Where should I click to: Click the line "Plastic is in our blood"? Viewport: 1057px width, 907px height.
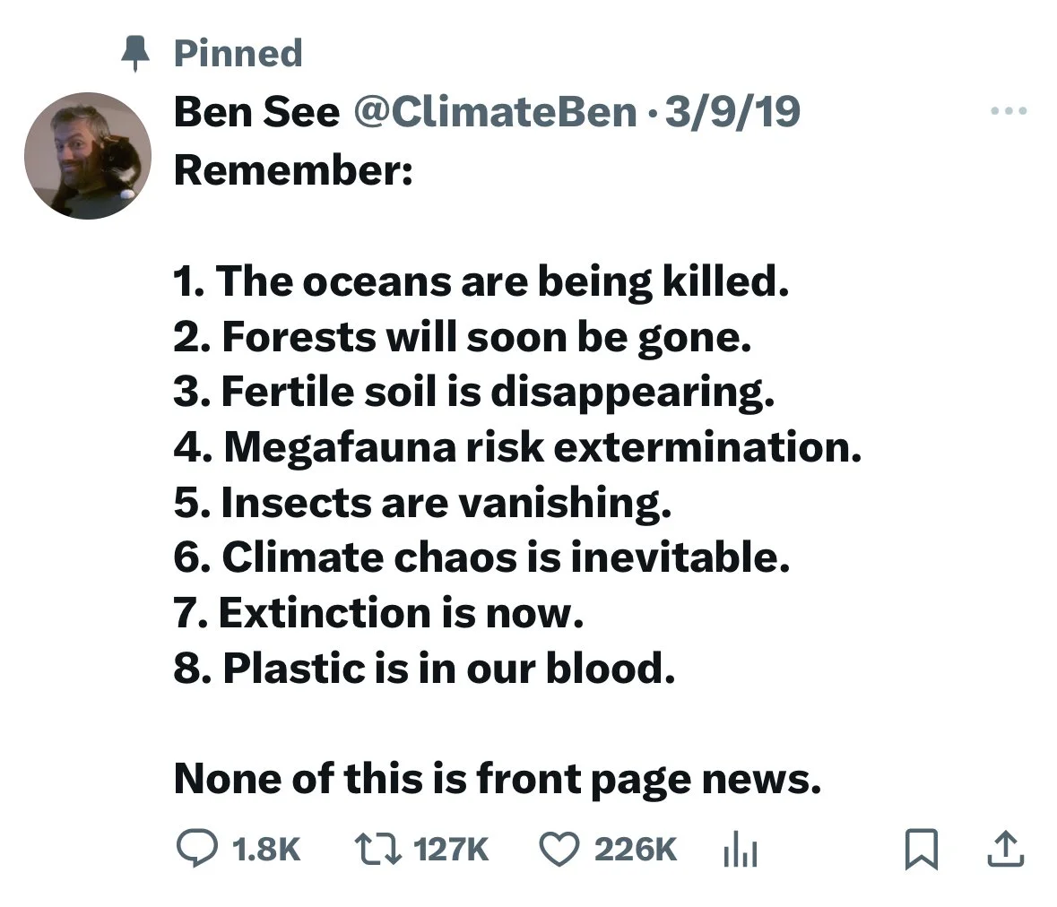(424, 668)
